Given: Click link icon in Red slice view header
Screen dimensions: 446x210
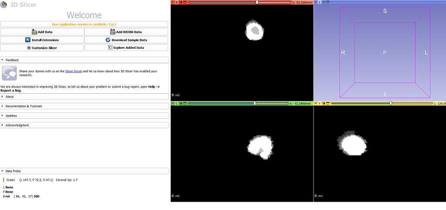Looking at the screenshot, I should point(181,2).
